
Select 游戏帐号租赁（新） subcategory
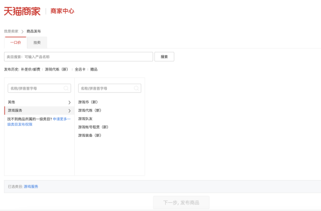93,127
